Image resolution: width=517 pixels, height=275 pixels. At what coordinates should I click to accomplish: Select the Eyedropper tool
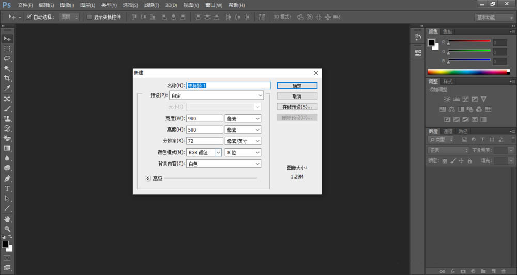(7, 88)
